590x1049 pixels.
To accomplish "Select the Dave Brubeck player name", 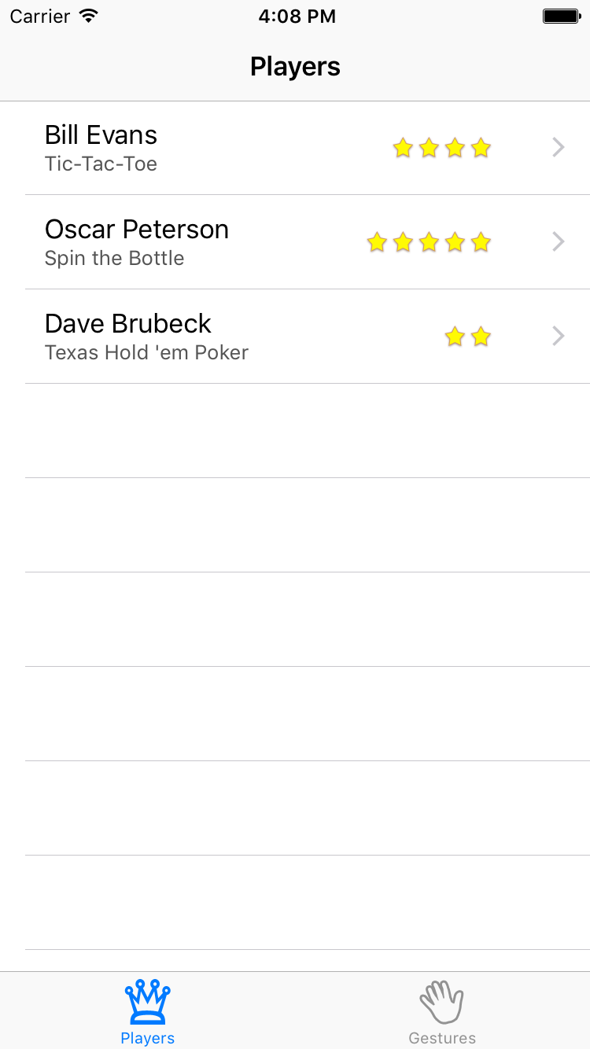I will point(128,324).
